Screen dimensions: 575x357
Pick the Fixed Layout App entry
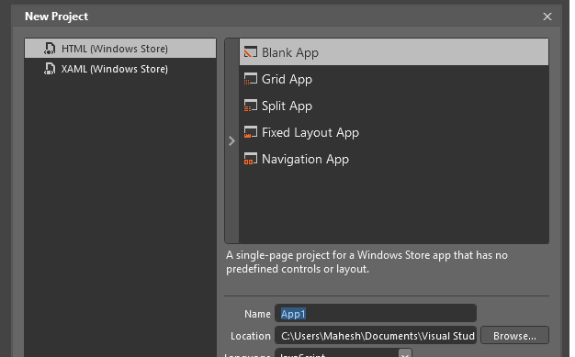coord(394,132)
